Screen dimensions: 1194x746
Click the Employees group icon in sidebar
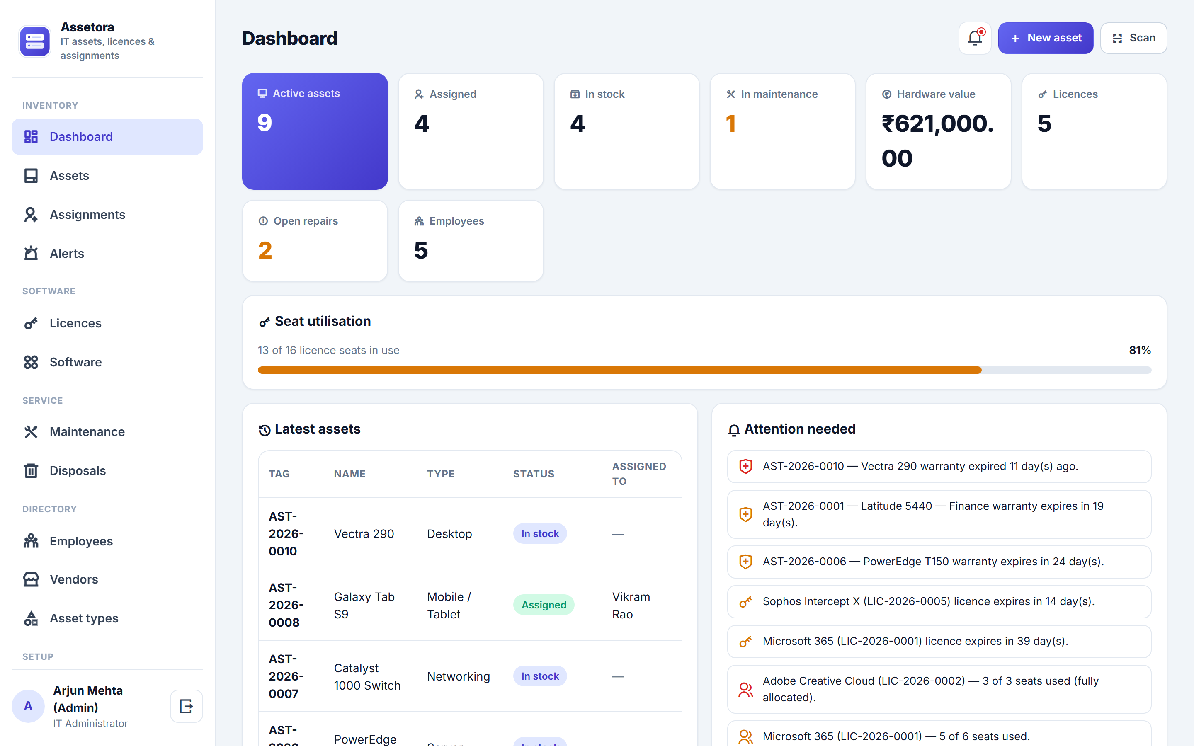(x=31, y=541)
